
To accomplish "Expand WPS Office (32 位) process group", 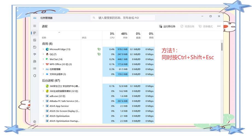I will pos(43,64).
